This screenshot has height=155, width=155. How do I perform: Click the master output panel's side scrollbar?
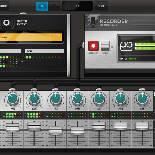tap(69, 46)
